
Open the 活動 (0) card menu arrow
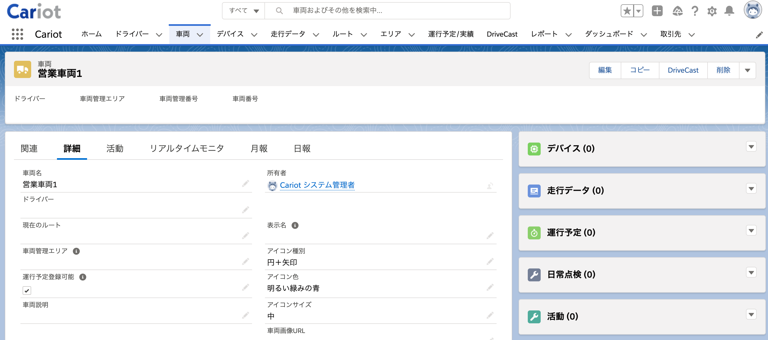click(751, 314)
